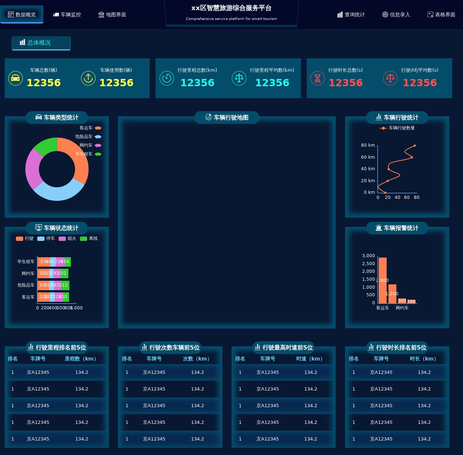The height and width of the screenshot is (455, 463).
Task: Click 车辆总数 value 12356
Action: click(44, 83)
